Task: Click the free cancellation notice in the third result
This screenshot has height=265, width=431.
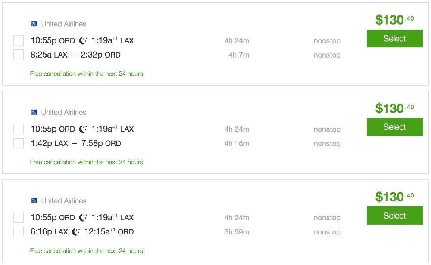Action: click(x=87, y=251)
